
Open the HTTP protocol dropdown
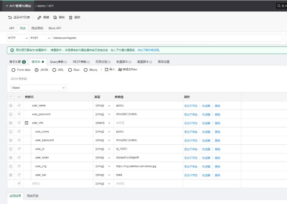point(18,38)
